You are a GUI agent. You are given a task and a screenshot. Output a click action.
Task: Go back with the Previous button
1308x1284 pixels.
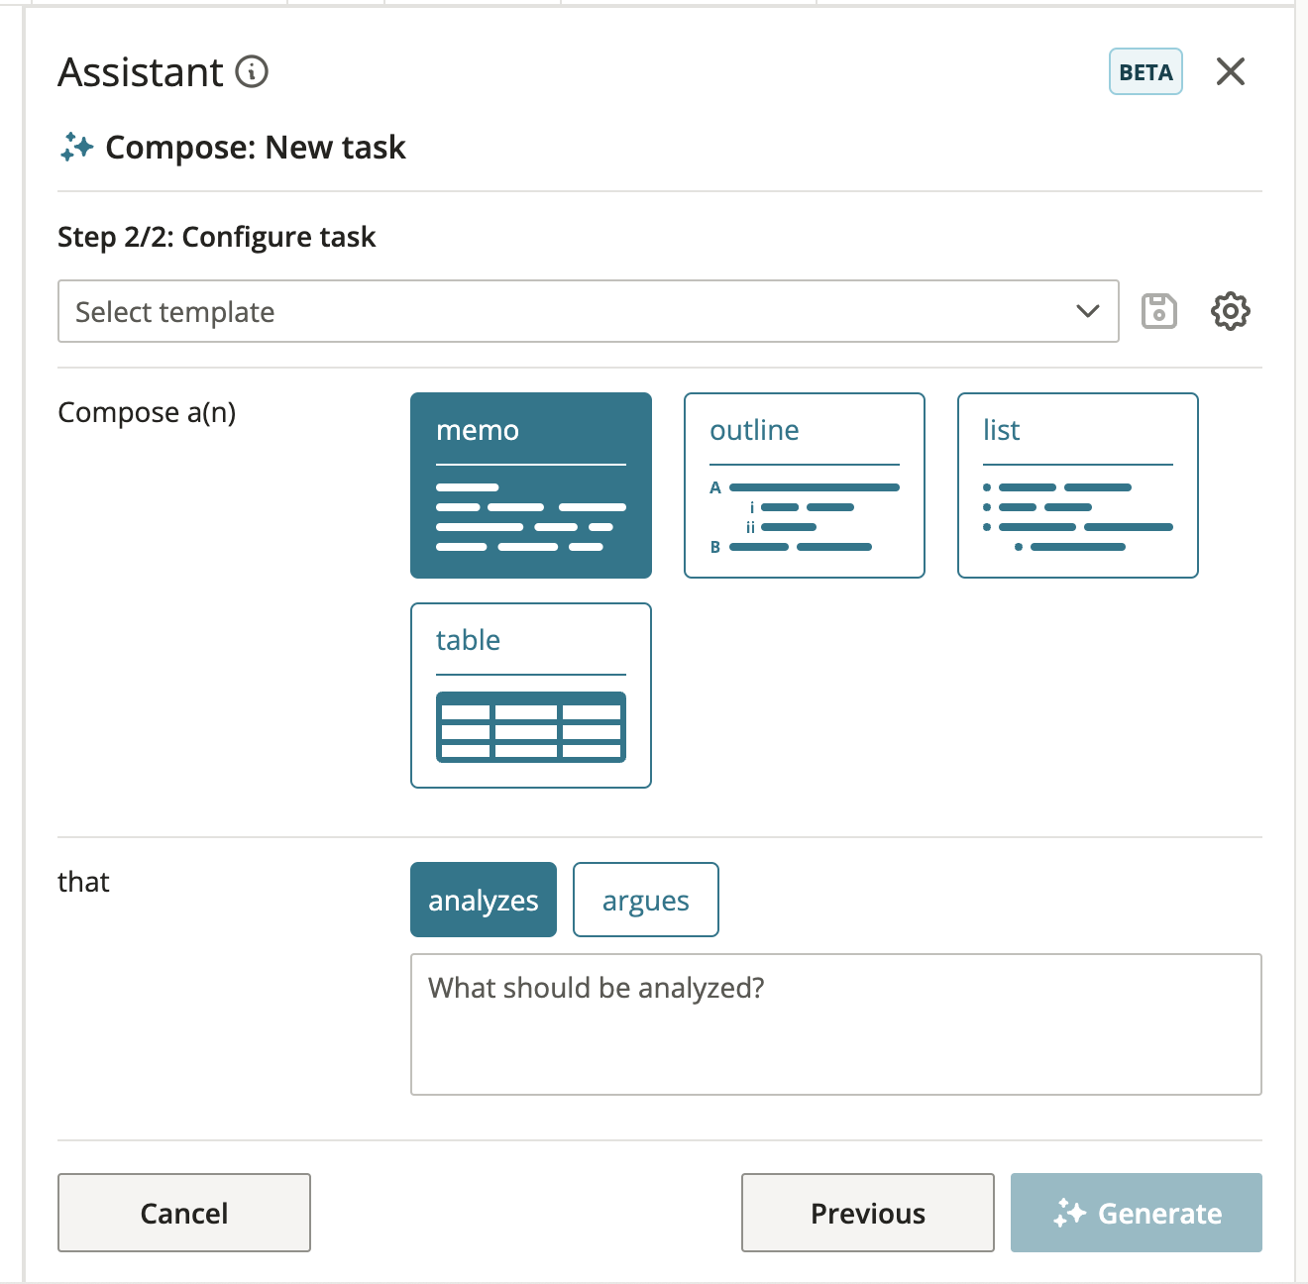(868, 1213)
